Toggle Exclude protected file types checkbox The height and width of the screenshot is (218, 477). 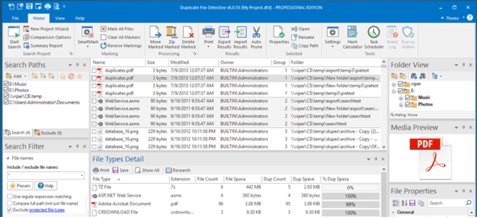tap(10, 210)
